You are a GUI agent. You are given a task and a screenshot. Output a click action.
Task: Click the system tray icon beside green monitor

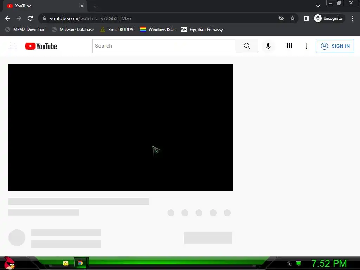289,264
